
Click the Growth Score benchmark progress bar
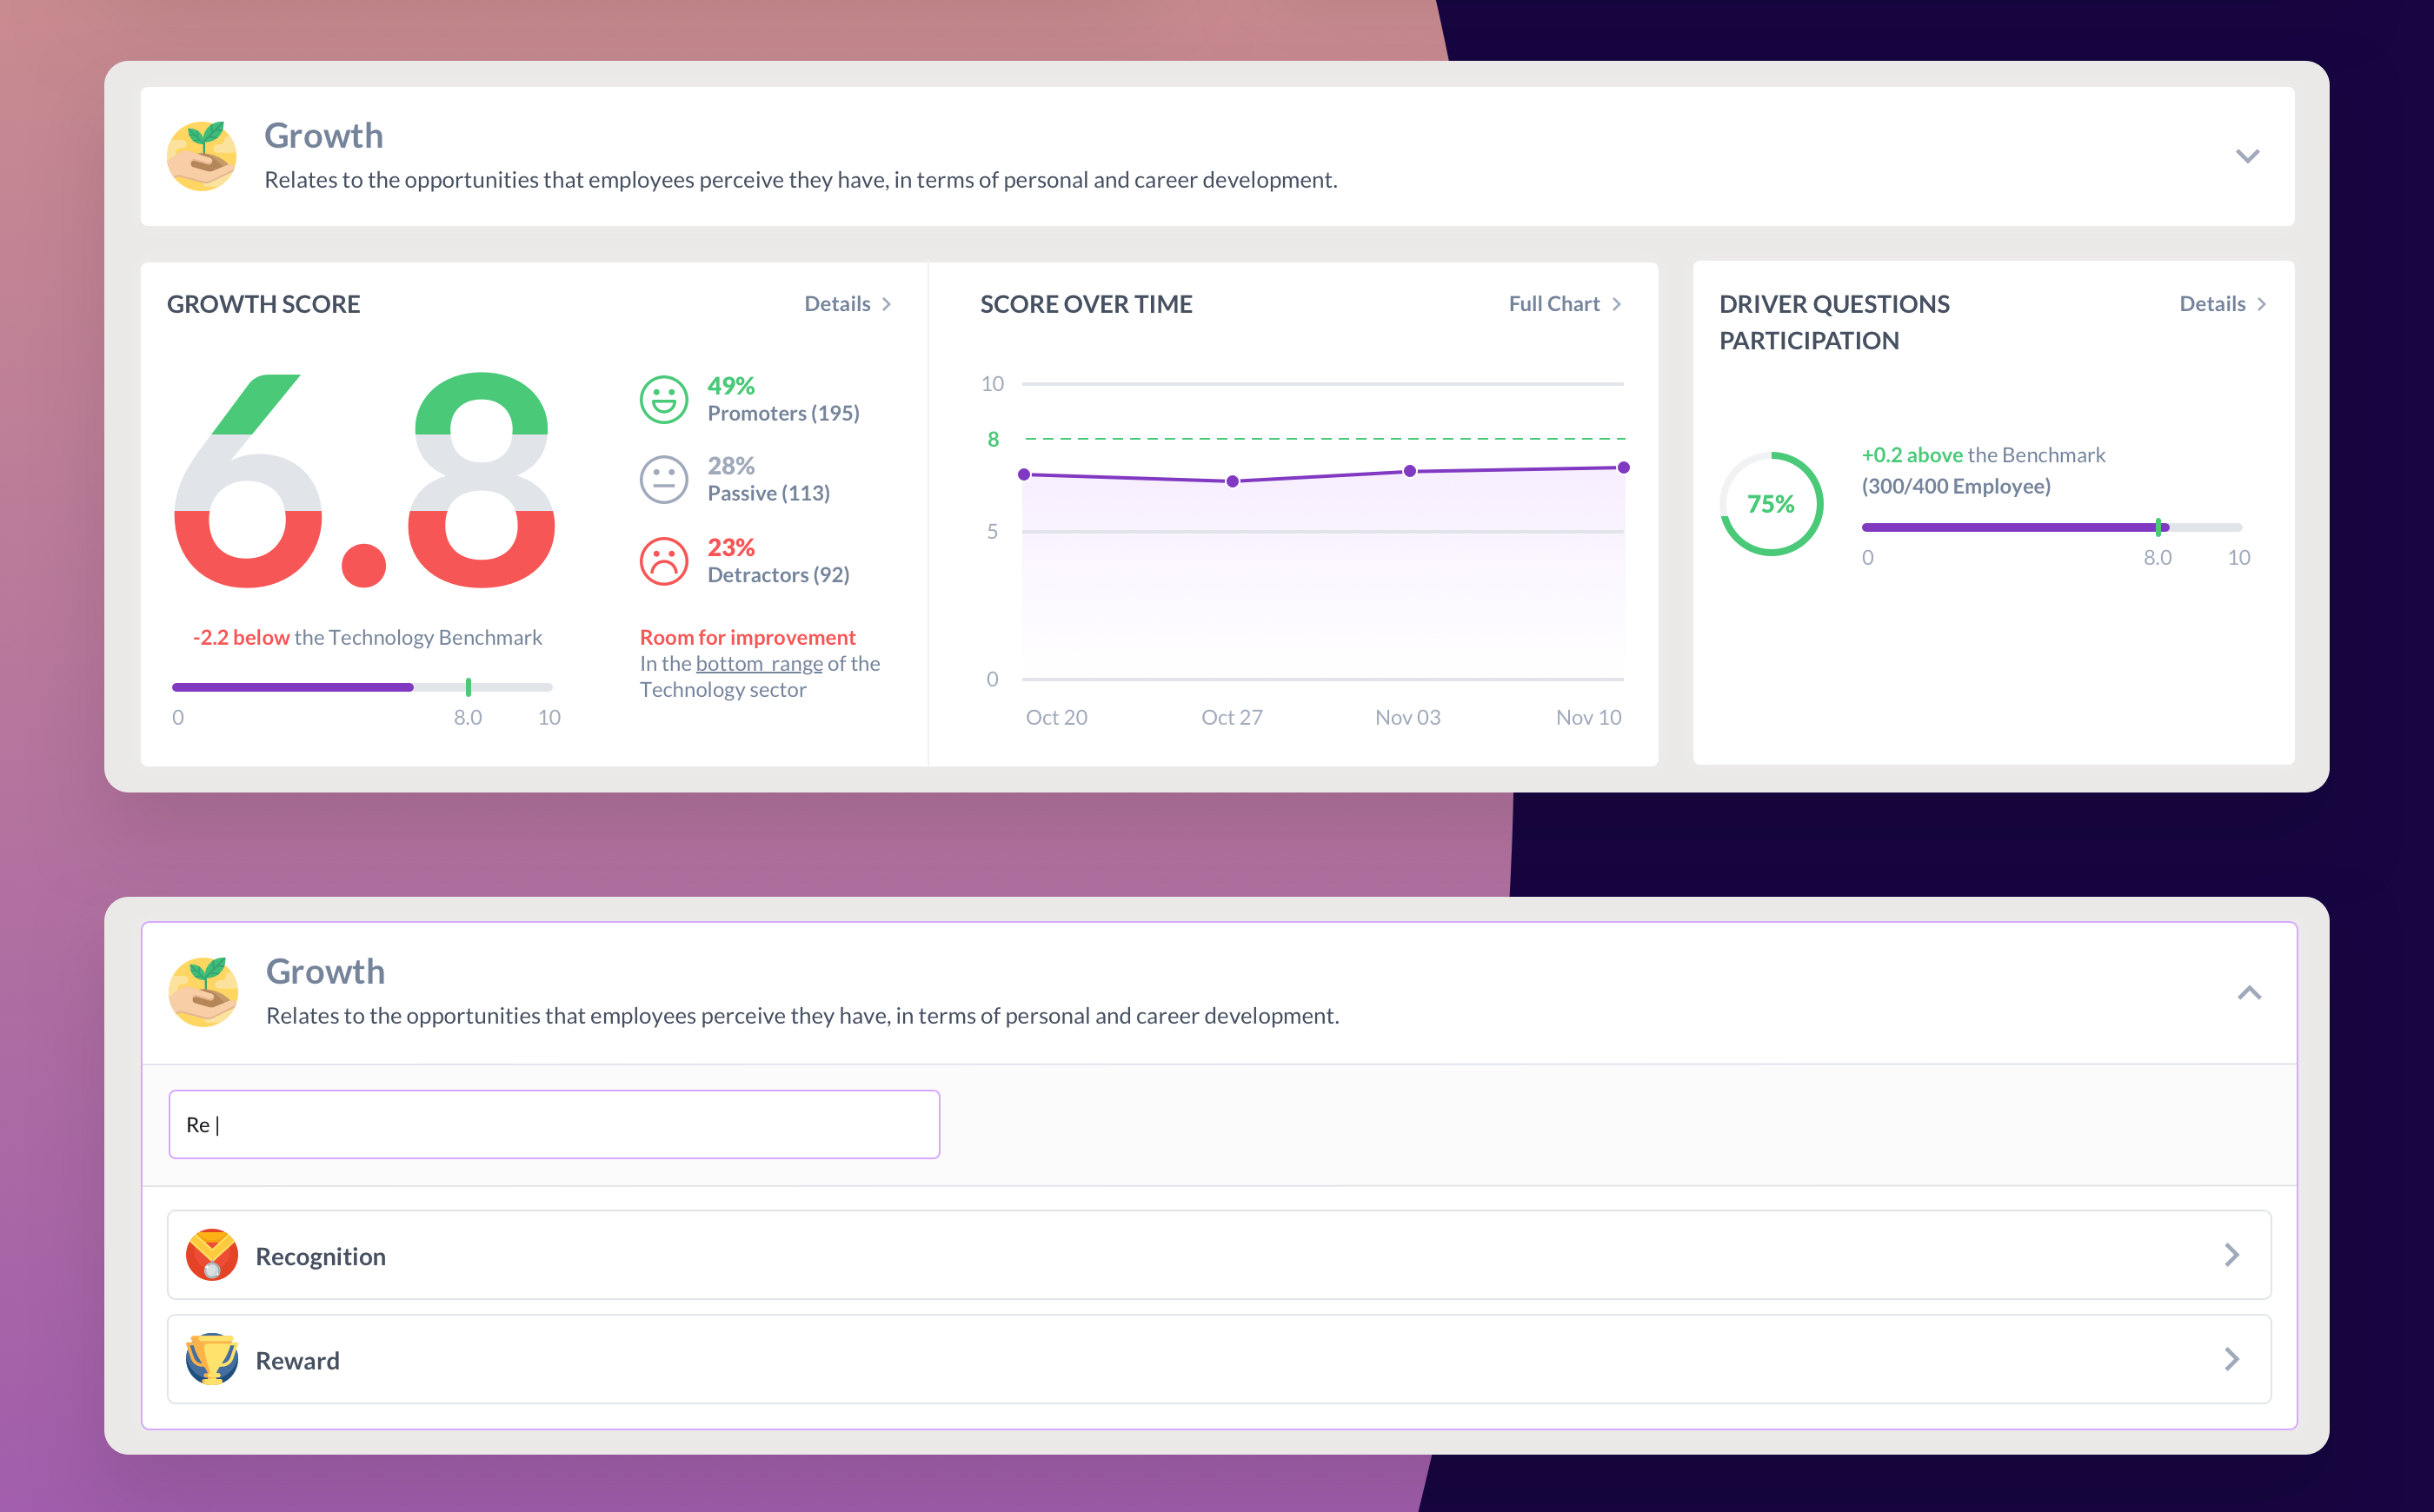(361, 687)
